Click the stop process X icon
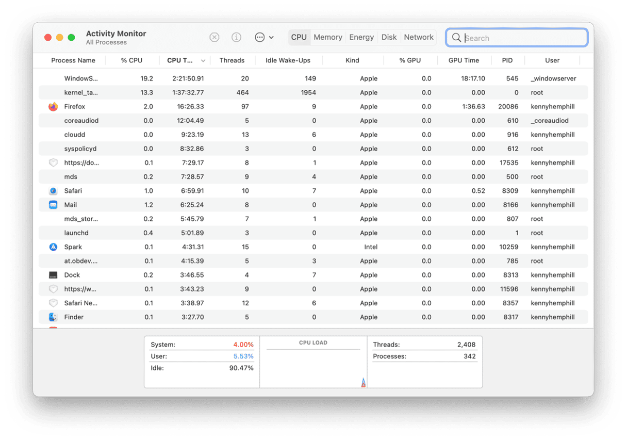Image resolution: width=627 pixels, height=440 pixels. pyautogui.click(x=214, y=37)
